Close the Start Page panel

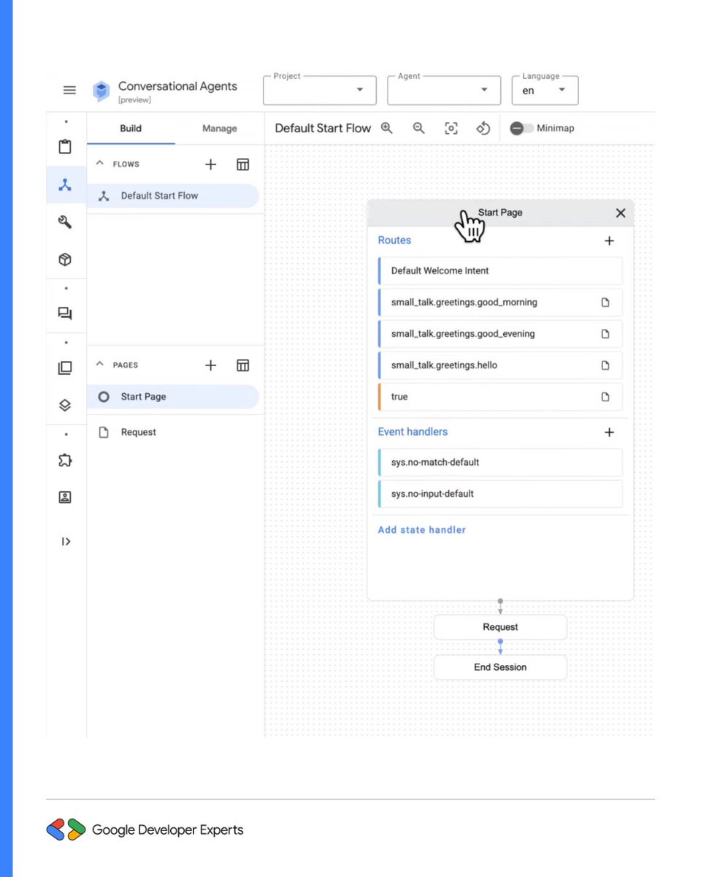pos(621,213)
